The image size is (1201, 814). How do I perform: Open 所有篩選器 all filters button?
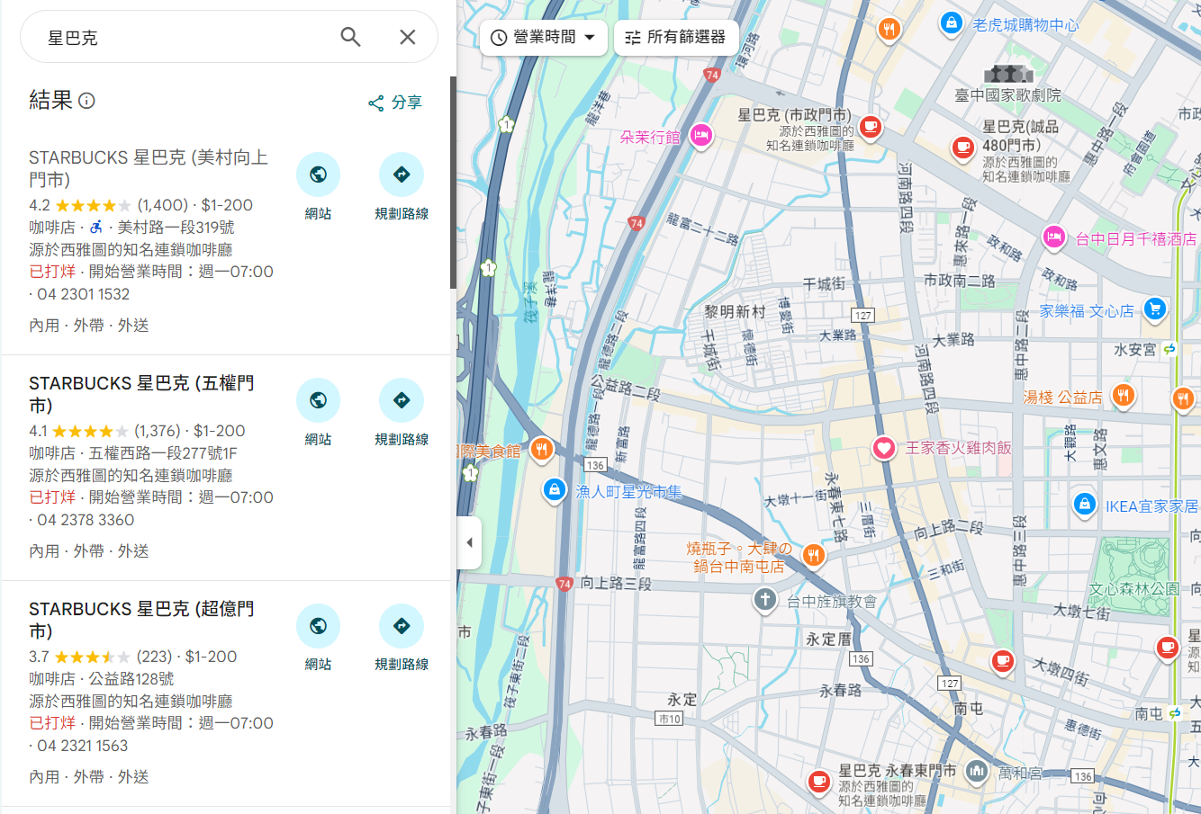pos(675,37)
